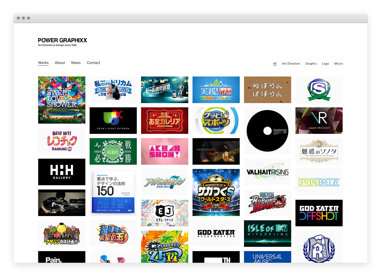The height and width of the screenshot is (276, 381).
Task: View the Japan VR Summit work
Action: click(x=319, y=120)
